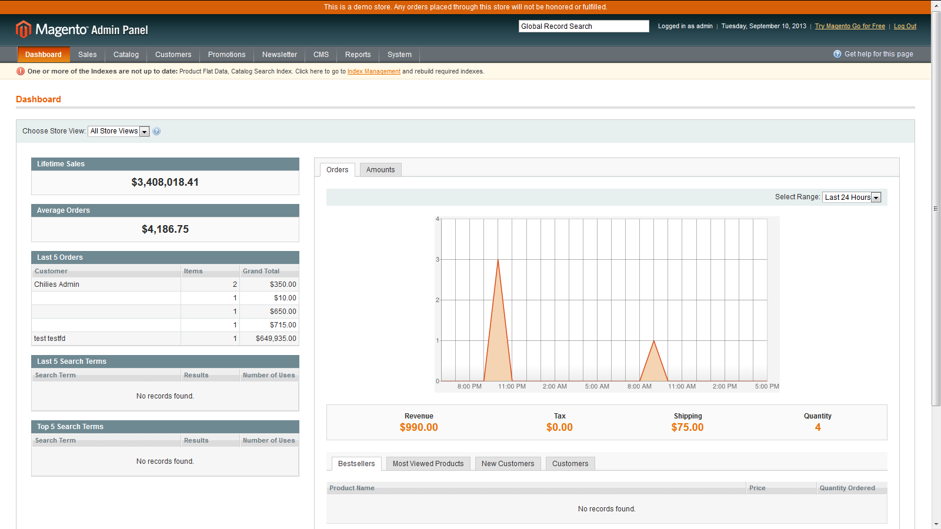This screenshot has height=529, width=941.
Task: Open the New Customers tab
Action: 508,463
